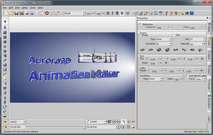Viewport: 213px width, 135px height.
Task: Toggle italic formatting I
Action: tap(113, 13)
